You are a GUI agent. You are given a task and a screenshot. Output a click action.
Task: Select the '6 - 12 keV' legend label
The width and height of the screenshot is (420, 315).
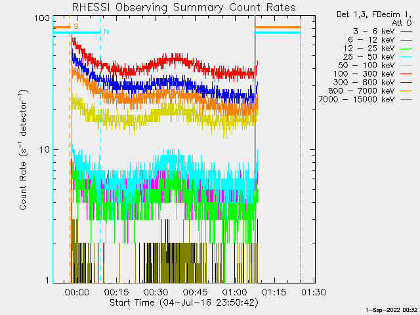(x=371, y=40)
